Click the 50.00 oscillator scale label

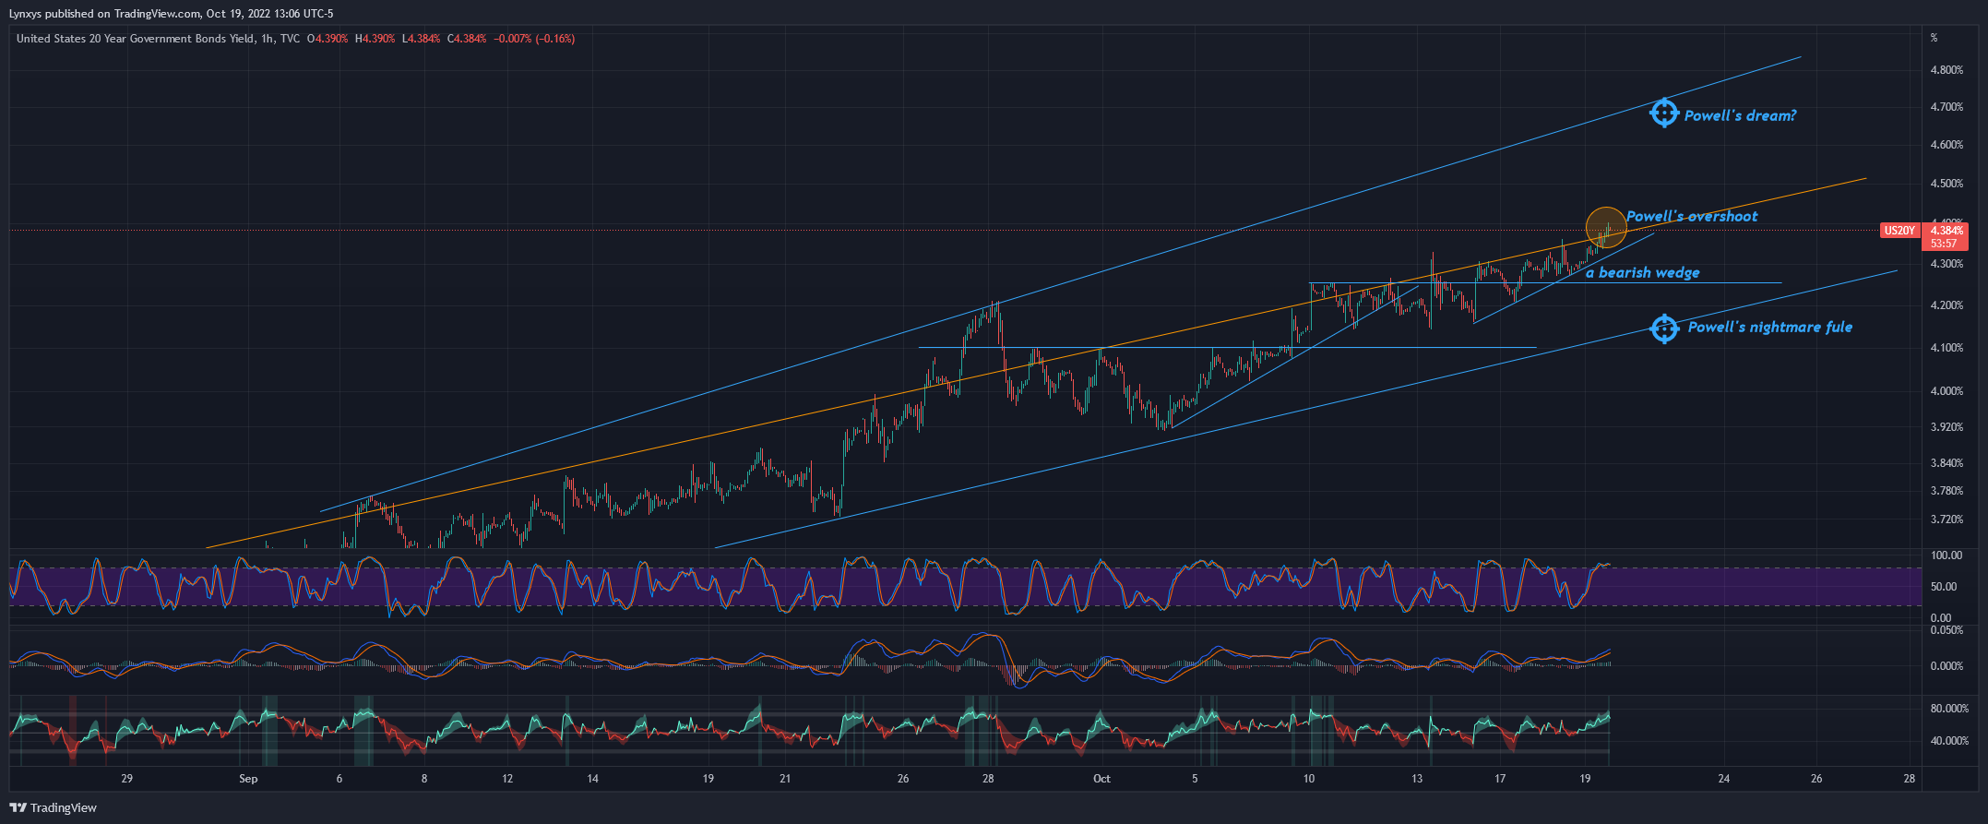point(1943,587)
